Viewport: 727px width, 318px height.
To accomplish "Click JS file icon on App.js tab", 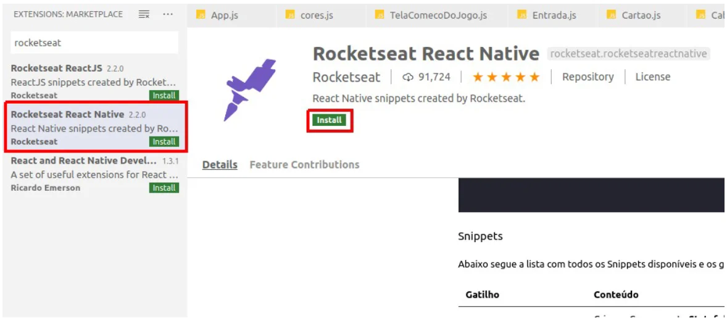I will [201, 15].
